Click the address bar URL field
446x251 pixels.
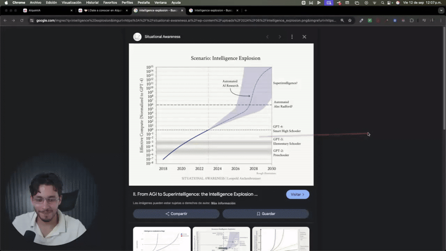coord(186,20)
